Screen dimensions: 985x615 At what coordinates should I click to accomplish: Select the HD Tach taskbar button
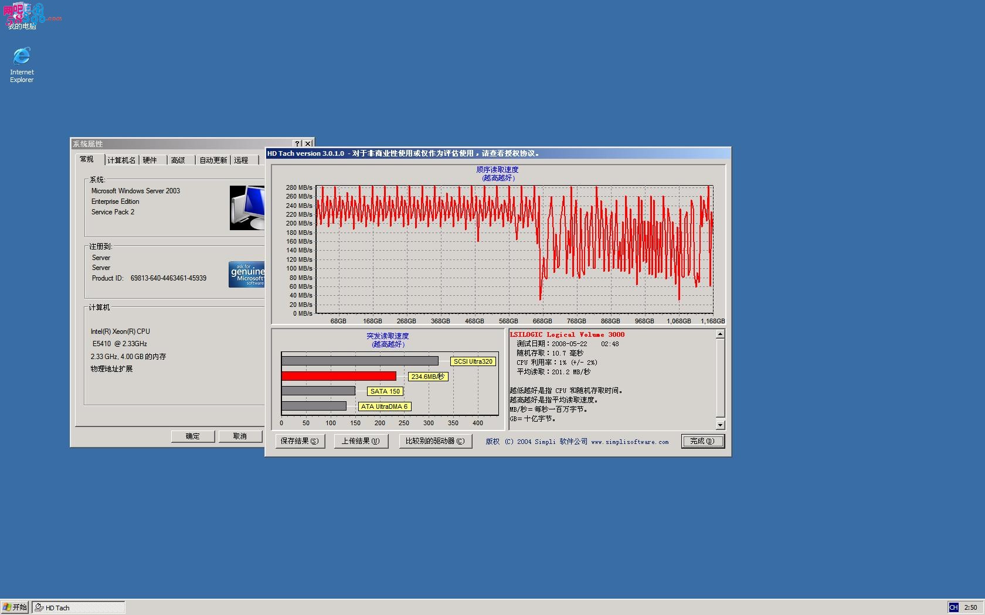79,607
